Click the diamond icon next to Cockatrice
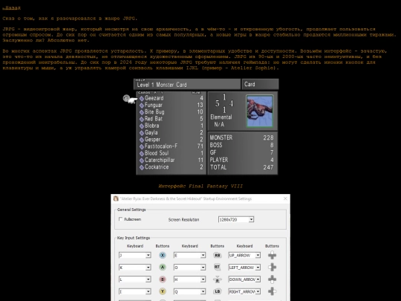Viewport: 401px width, 301px height. [141, 167]
